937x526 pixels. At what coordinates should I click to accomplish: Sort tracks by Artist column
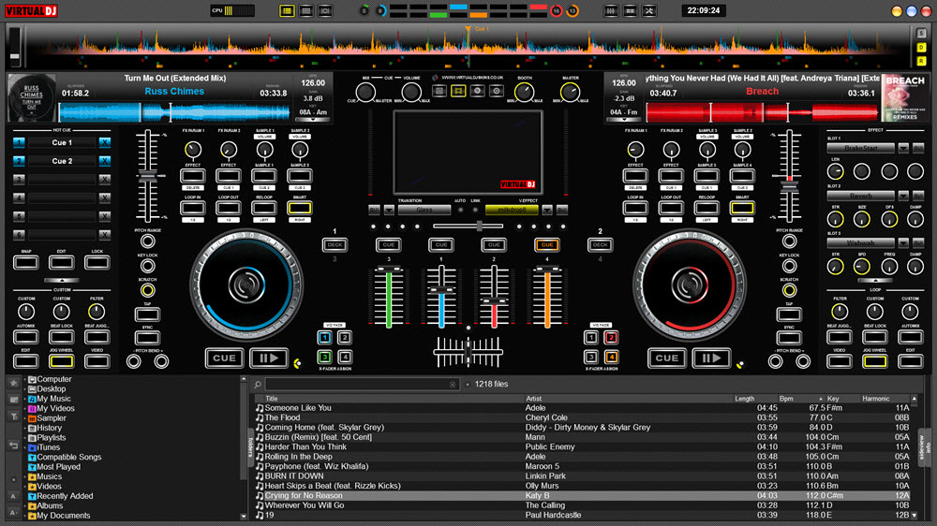tap(534, 399)
